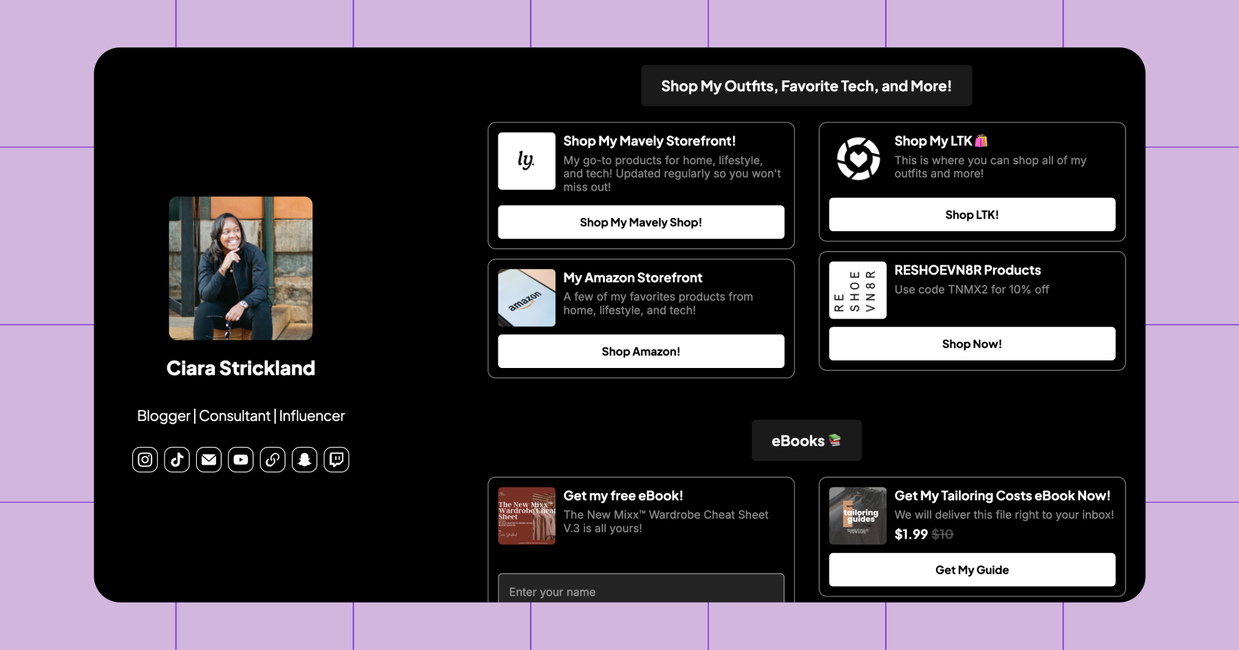Click the Wardrobe Cheat Sheet cover thumbnail
1239x650 pixels.
pos(527,516)
